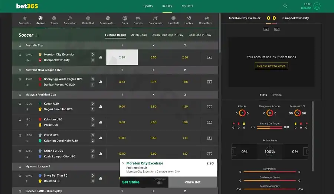This screenshot has height=194, width=334.
Task: Open the Timeline tab in match panel
Action: tap(276, 95)
